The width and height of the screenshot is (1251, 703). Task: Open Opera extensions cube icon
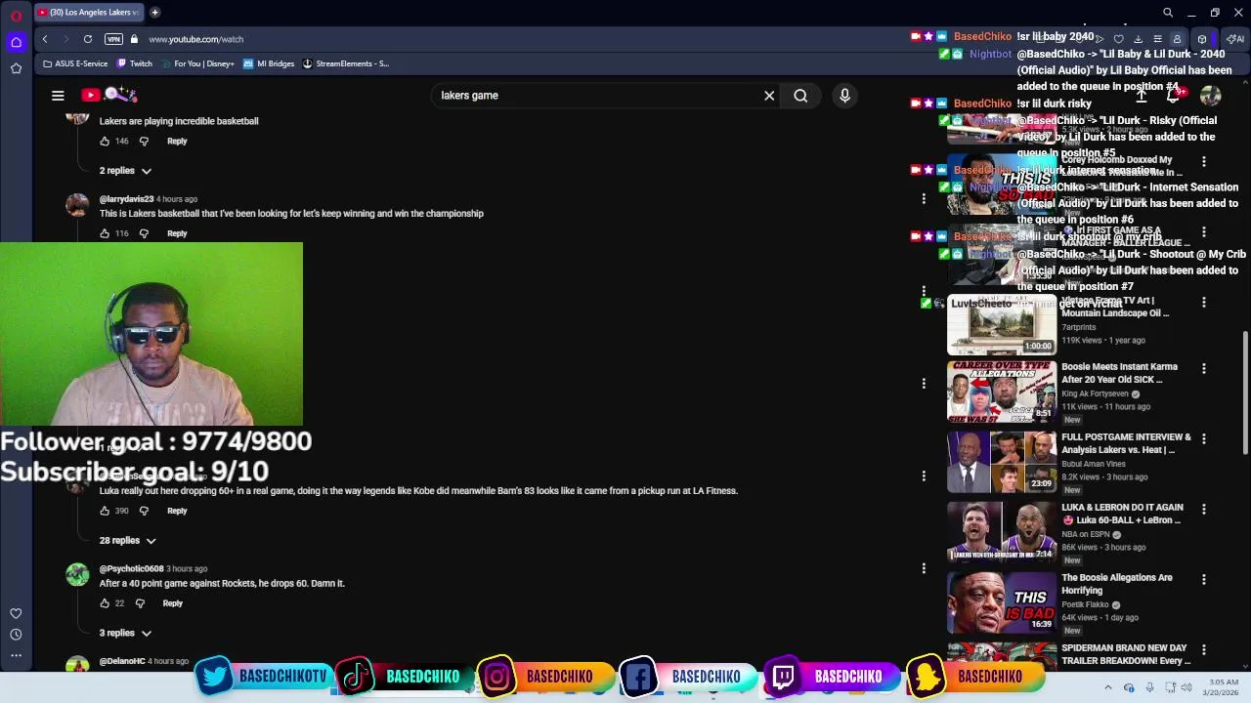[1202, 39]
